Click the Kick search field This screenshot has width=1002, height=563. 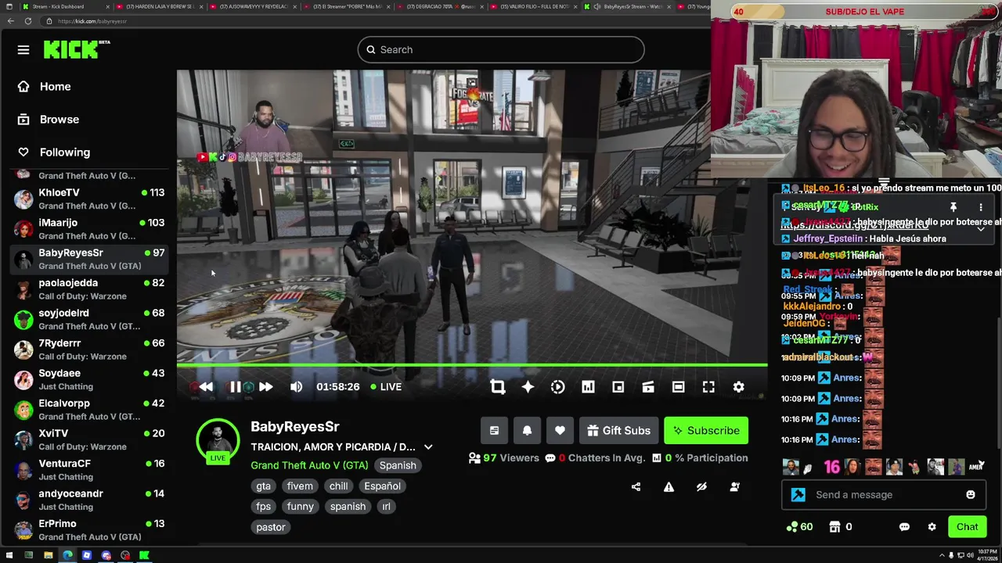pyautogui.click(x=501, y=50)
